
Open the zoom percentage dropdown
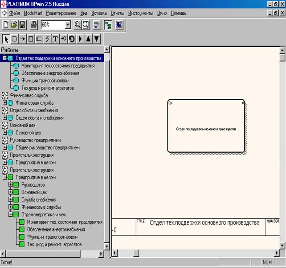click(x=67, y=25)
